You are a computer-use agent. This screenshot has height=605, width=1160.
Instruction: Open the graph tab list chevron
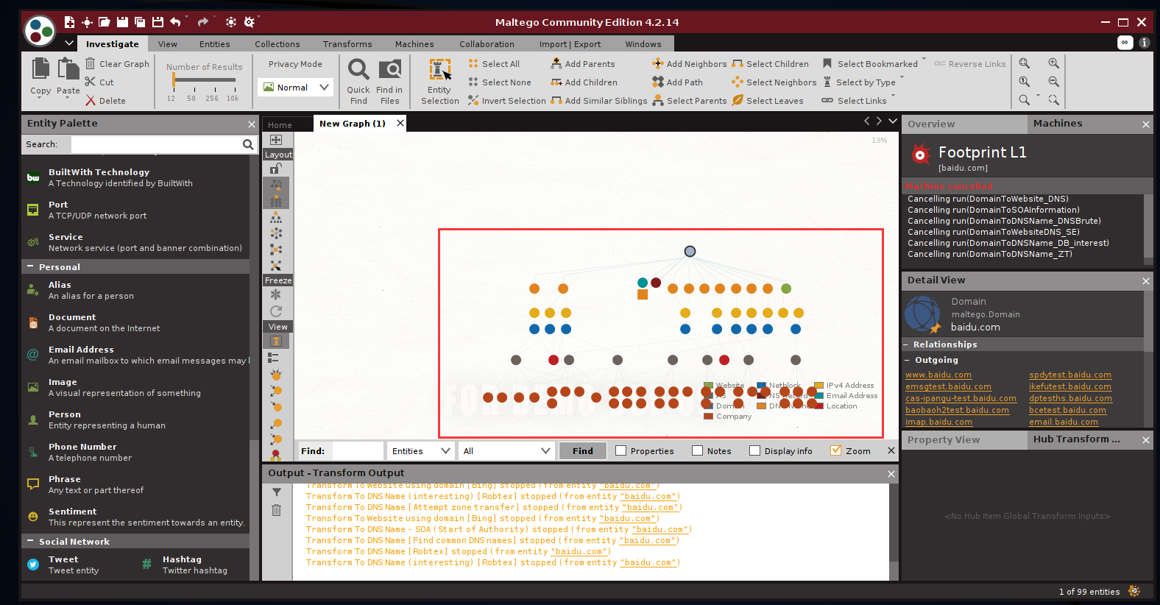[893, 121]
